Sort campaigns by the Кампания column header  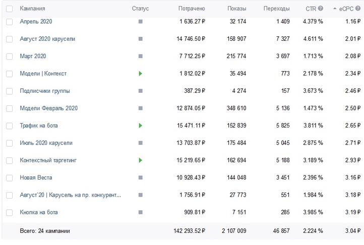[x=32, y=9]
